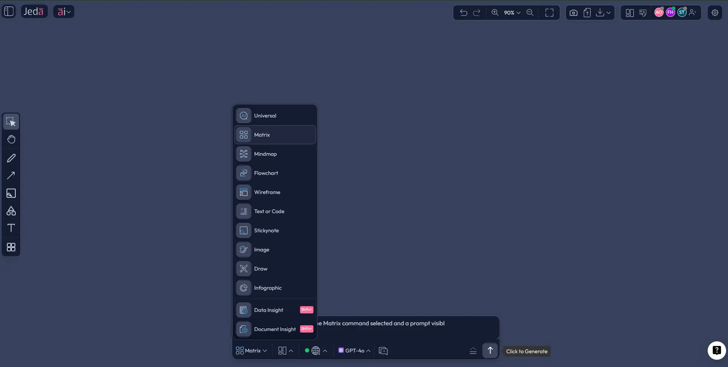Select the Pen tool

point(11,158)
